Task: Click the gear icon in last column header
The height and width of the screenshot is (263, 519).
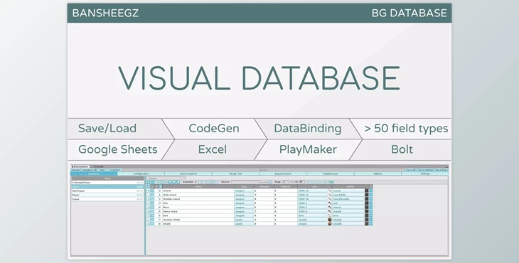Action: tap(370, 186)
